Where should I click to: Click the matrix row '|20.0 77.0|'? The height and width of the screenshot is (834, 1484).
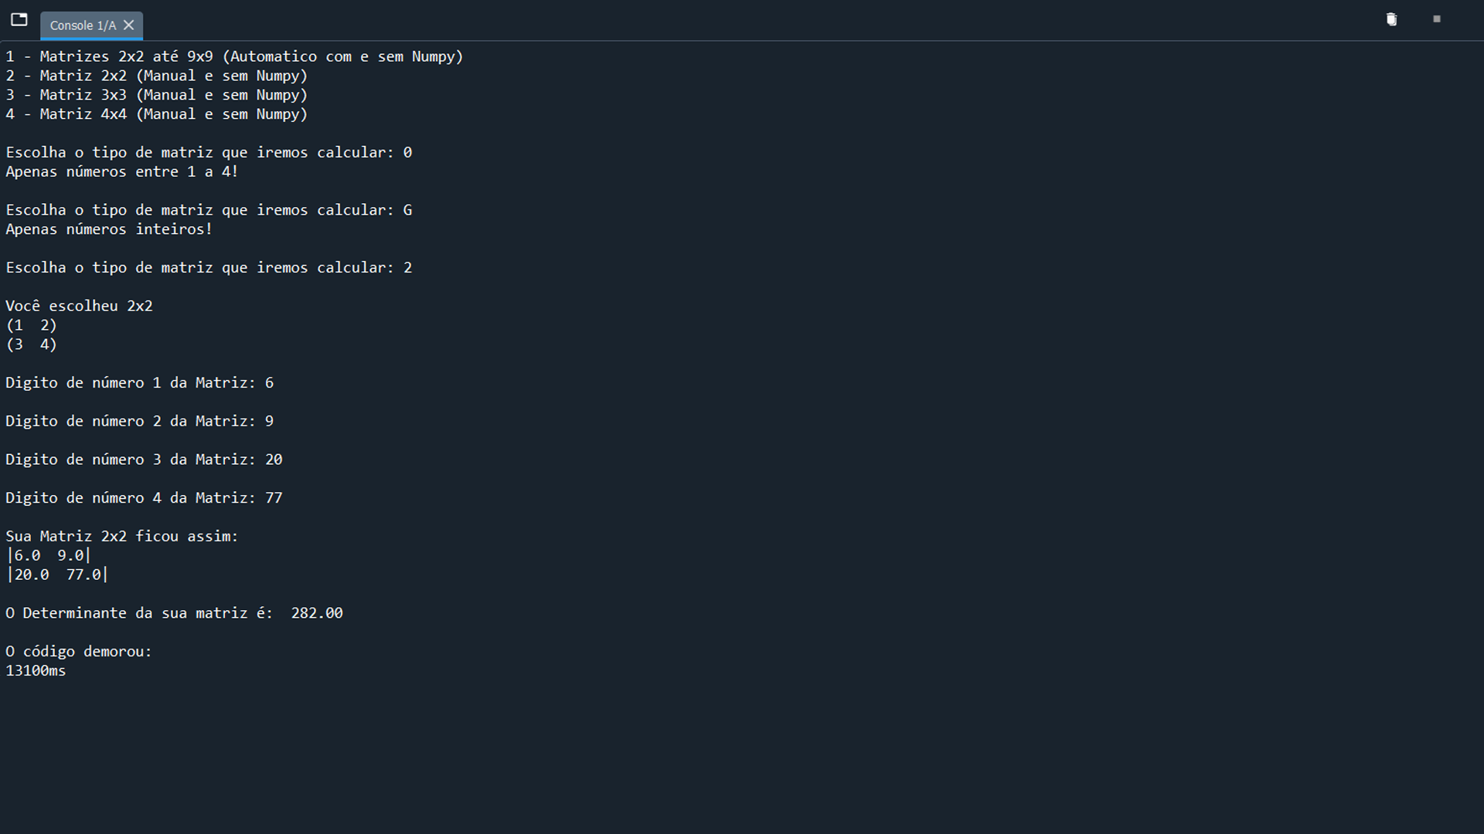click(57, 575)
